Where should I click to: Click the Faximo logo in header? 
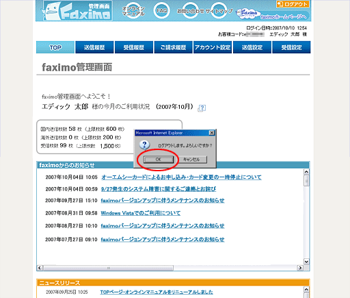tap(77, 11)
